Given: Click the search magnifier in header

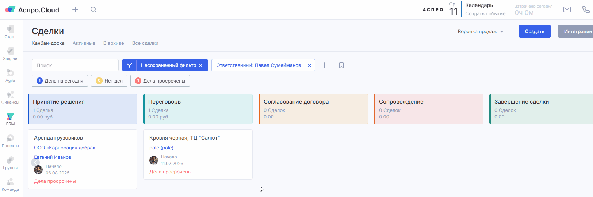Looking at the screenshot, I should click(x=93, y=9).
